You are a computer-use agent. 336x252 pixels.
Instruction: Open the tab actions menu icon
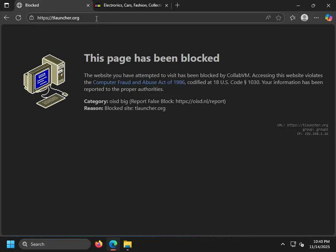click(7, 5)
